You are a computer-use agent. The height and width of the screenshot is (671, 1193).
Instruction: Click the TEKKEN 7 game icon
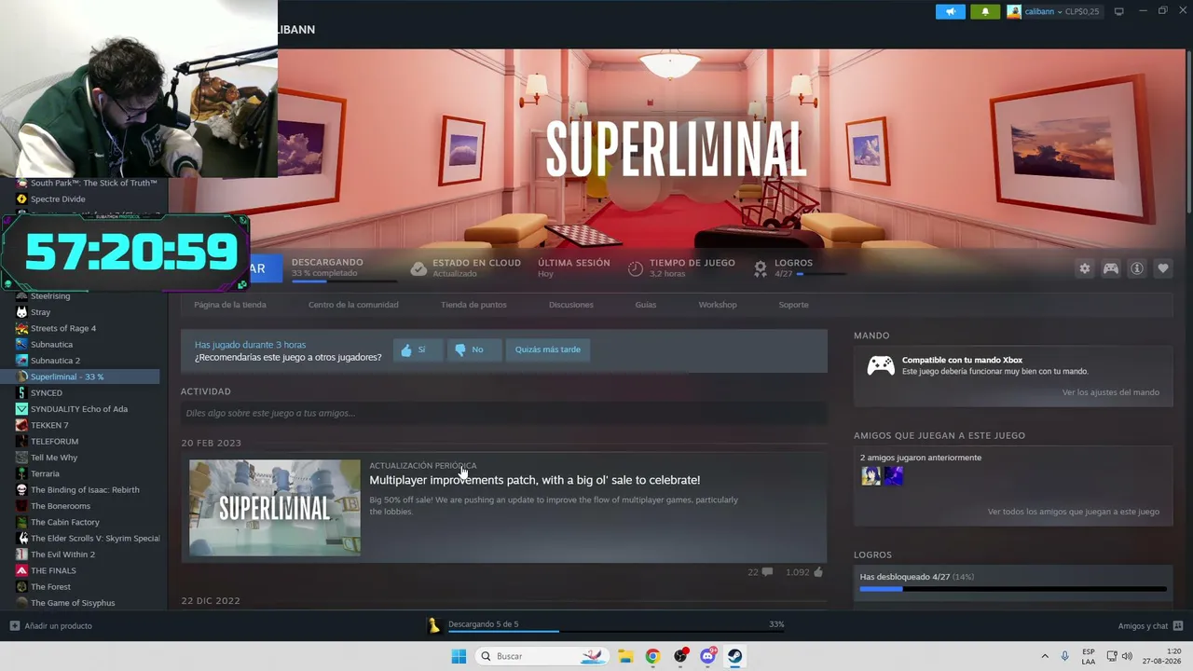pyautogui.click(x=21, y=425)
